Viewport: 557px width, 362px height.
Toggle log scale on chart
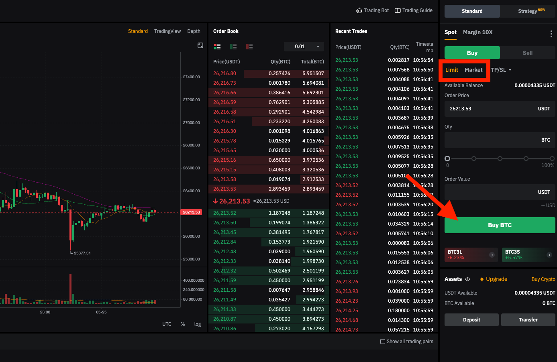[x=198, y=324]
